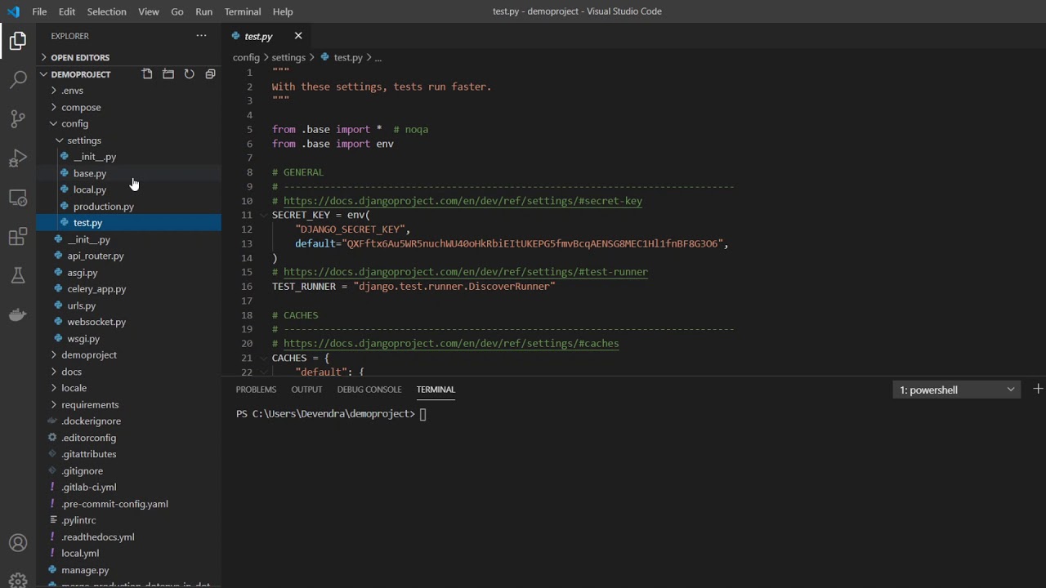Open the Terminal menu
Image resolution: width=1046 pixels, height=588 pixels.
click(x=242, y=11)
